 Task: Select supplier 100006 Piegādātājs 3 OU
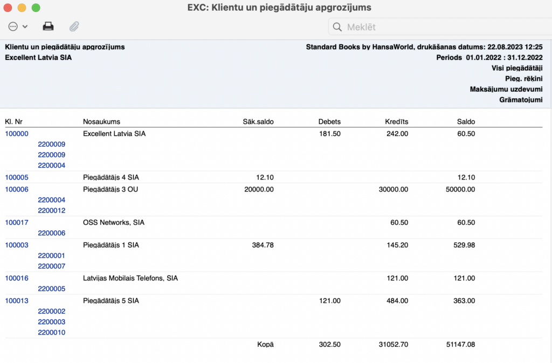pyautogui.click(x=17, y=189)
